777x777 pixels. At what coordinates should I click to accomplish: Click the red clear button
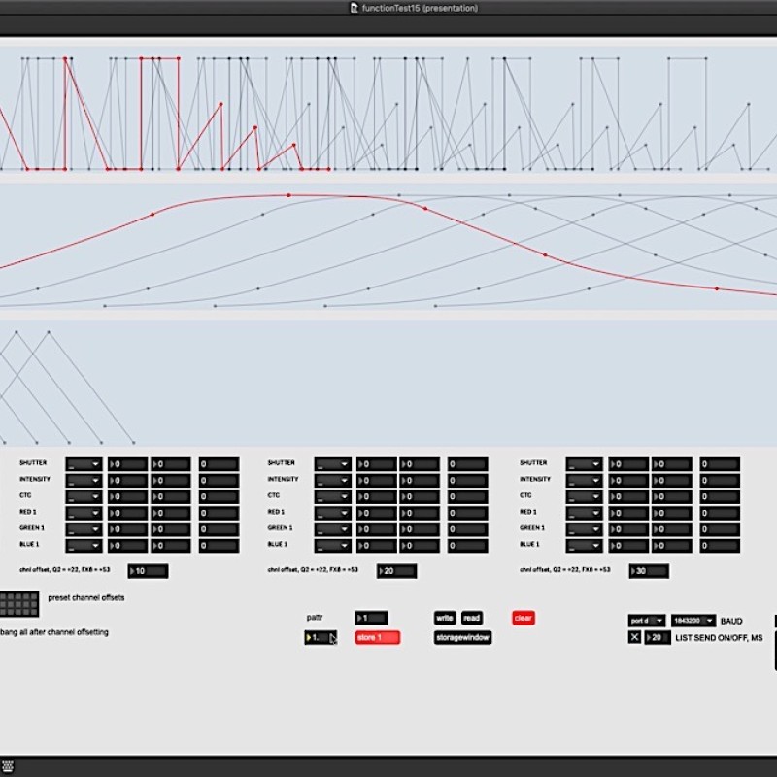(524, 618)
